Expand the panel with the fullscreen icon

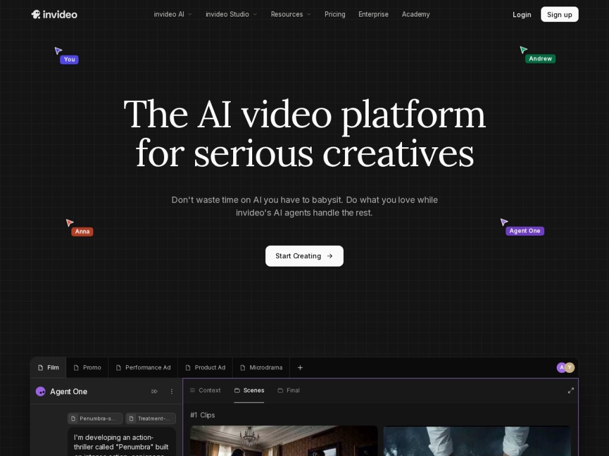click(570, 391)
